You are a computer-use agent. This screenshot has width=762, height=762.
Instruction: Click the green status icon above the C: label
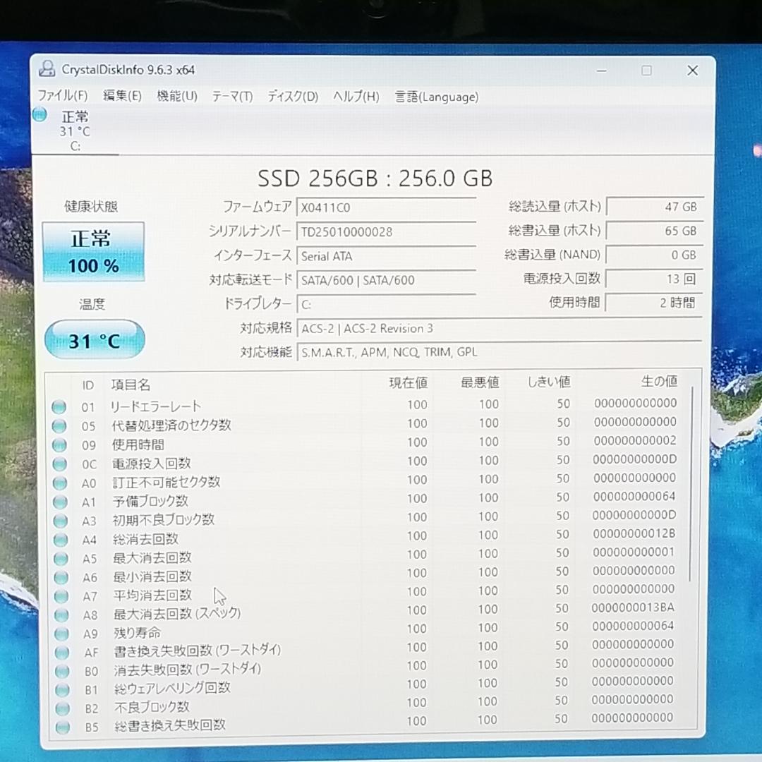(x=40, y=113)
